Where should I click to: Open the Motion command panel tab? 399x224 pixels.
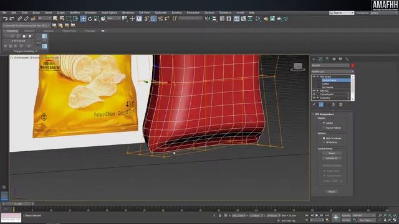point(334,59)
